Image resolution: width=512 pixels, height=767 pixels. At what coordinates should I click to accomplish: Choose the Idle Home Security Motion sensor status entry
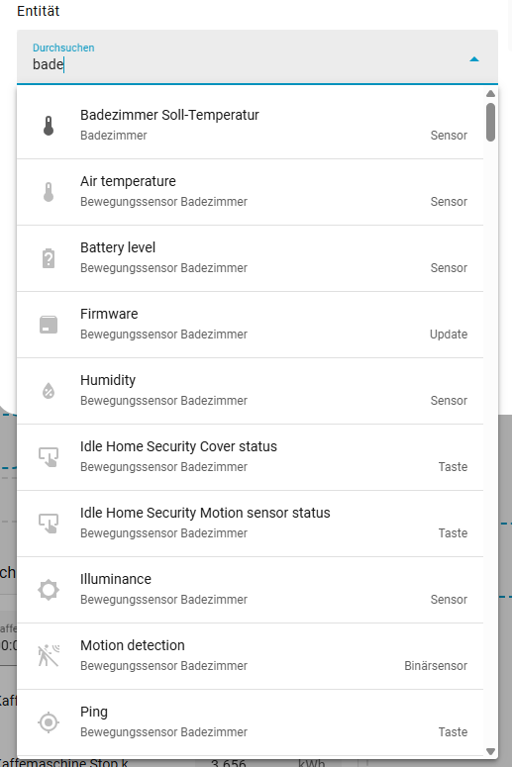pos(251,524)
